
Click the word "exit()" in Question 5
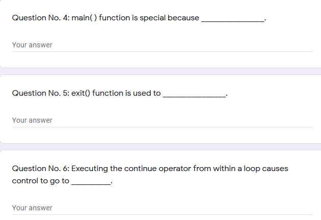(x=81, y=93)
